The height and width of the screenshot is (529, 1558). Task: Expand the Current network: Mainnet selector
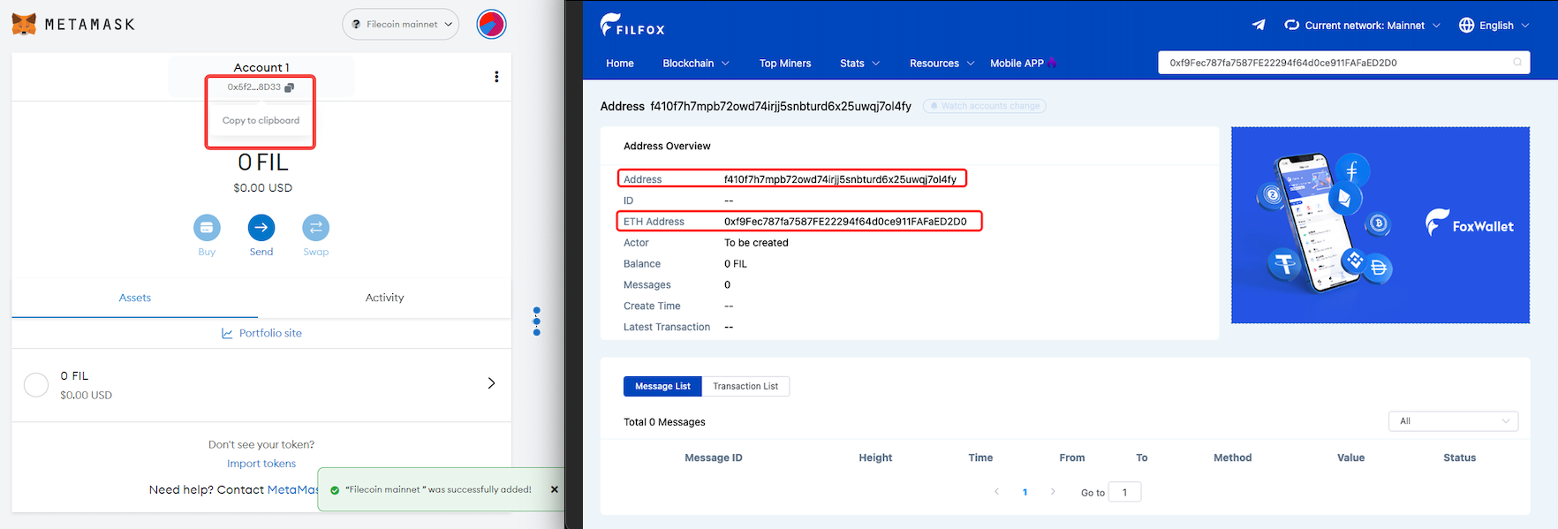[1363, 26]
